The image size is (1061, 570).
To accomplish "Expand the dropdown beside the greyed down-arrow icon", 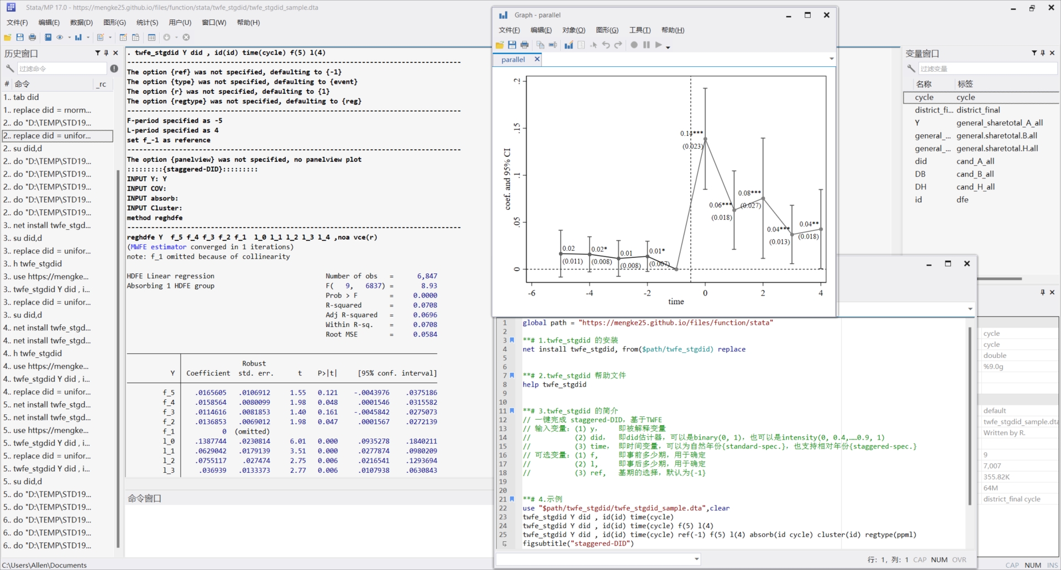I will tap(176, 38).
